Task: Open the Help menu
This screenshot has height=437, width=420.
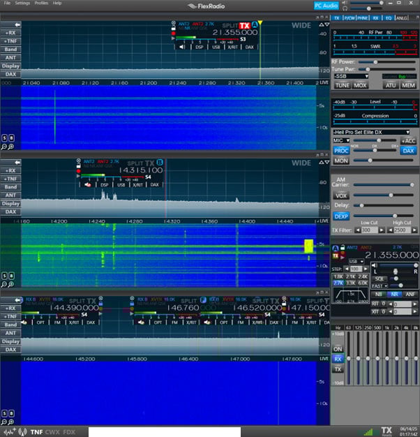Action: click(x=57, y=3)
